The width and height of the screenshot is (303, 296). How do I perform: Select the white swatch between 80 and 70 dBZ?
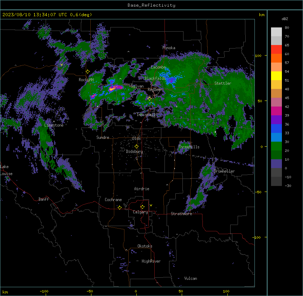[x=276, y=32]
